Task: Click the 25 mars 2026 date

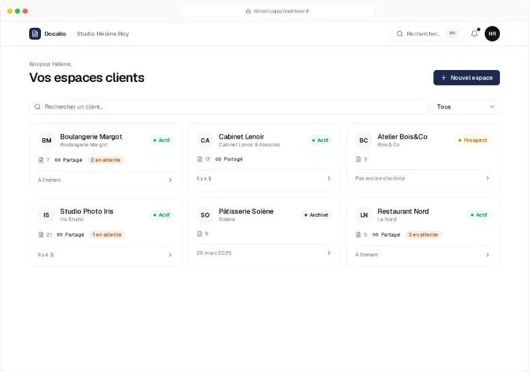Action: [x=214, y=253]
